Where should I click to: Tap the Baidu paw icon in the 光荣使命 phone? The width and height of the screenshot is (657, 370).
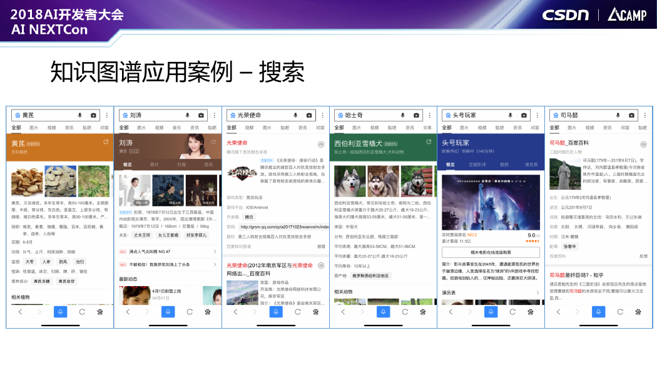tap(315, 312)
